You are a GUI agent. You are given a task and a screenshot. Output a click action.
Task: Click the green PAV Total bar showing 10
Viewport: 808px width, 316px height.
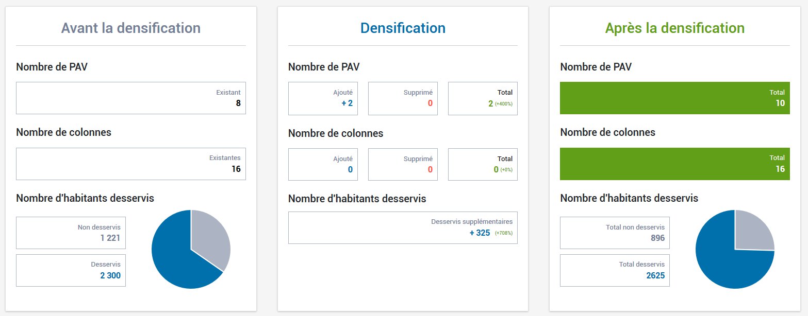tap(674, 98)
